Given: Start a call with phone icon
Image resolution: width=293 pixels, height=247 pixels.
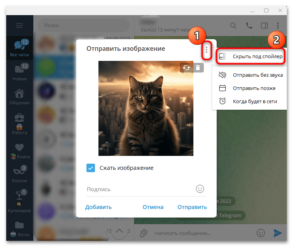Looking at the screenshot, I should 249,26.
